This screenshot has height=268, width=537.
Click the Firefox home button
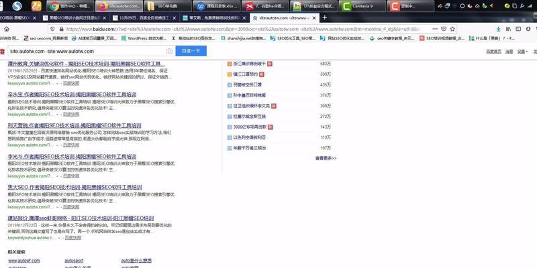pos(7,29)
